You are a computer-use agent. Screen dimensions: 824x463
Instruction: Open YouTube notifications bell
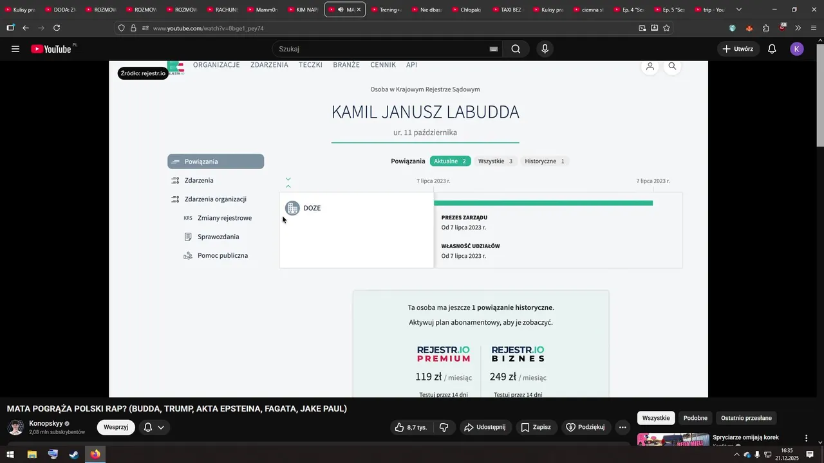772,49
